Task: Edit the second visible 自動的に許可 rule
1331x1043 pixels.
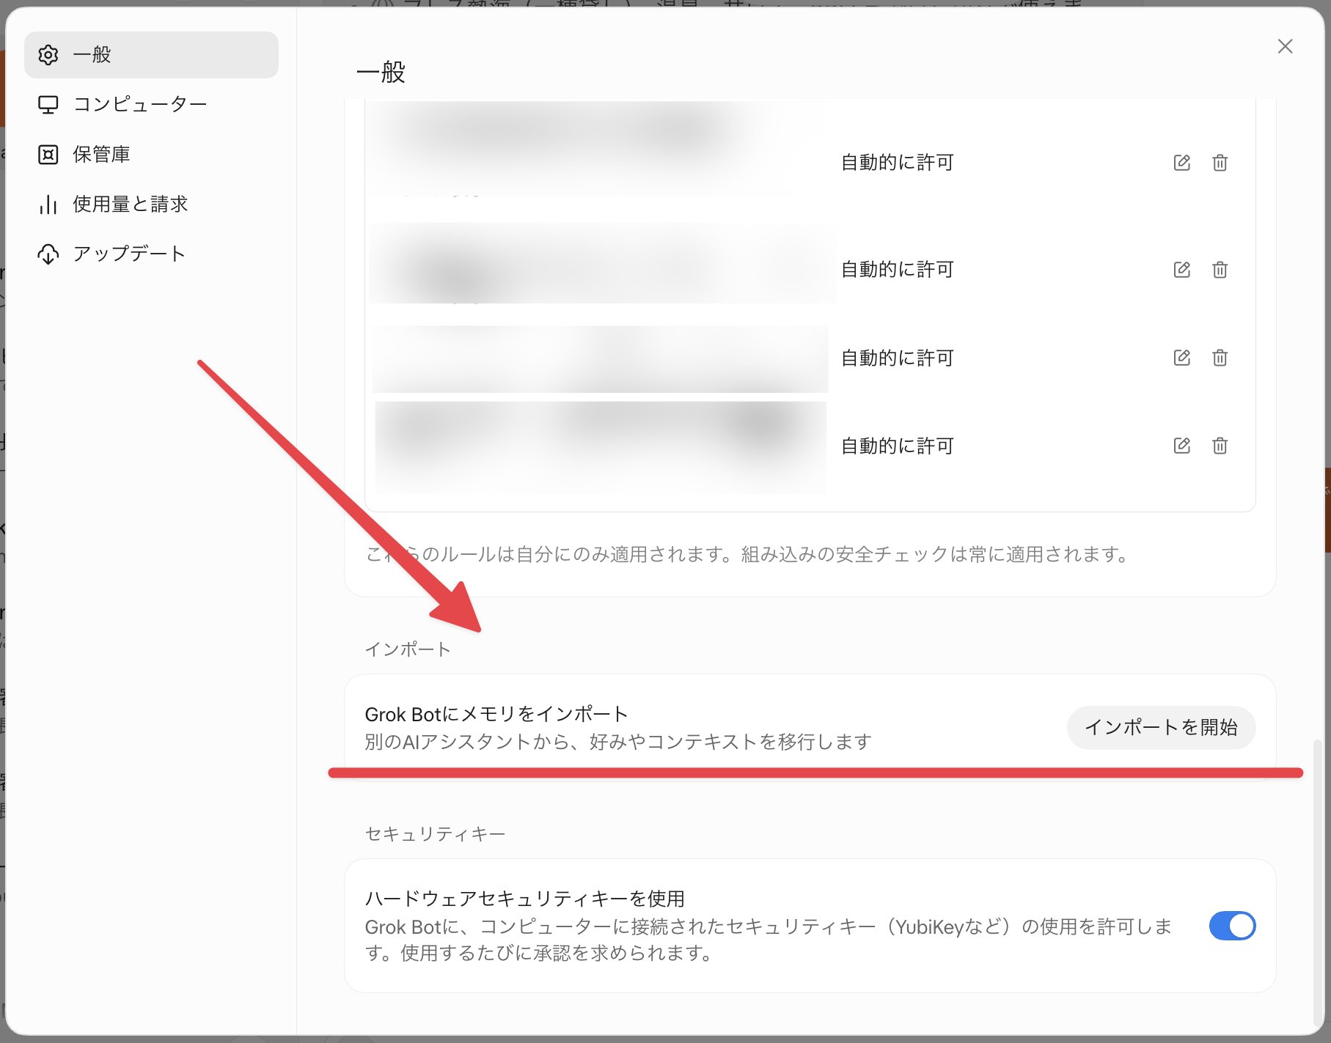Action: [1181, 270]
